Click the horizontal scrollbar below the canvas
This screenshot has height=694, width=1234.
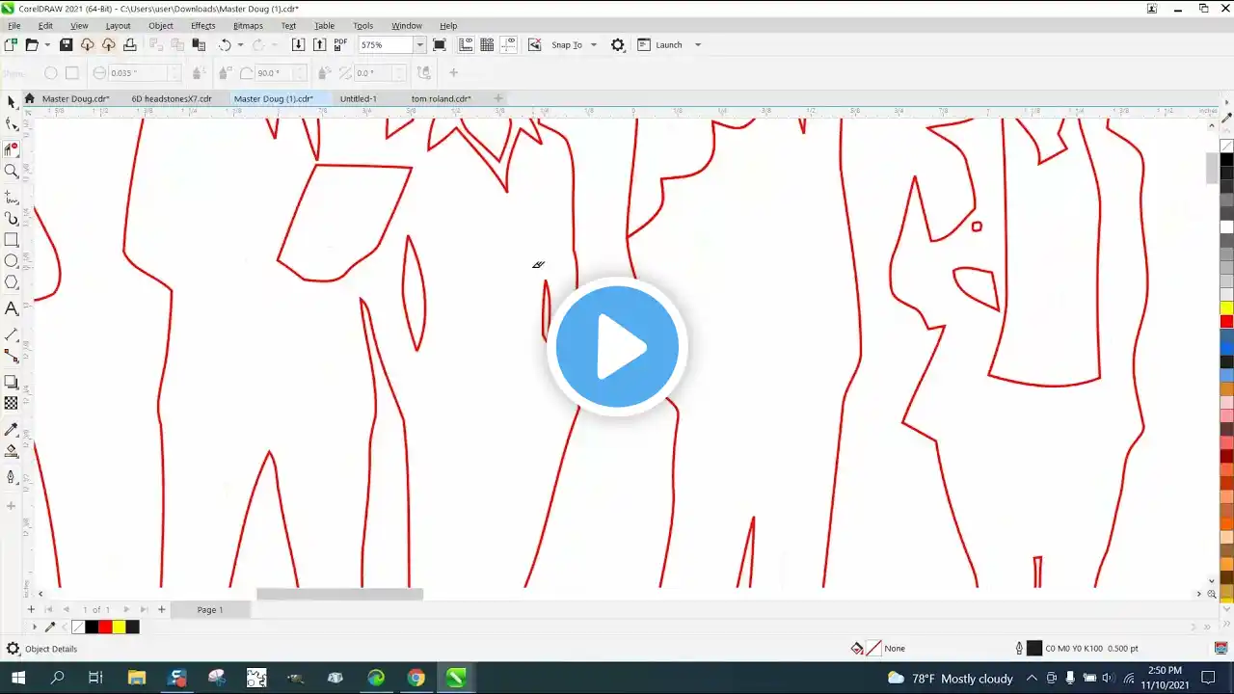coord(337,594)
